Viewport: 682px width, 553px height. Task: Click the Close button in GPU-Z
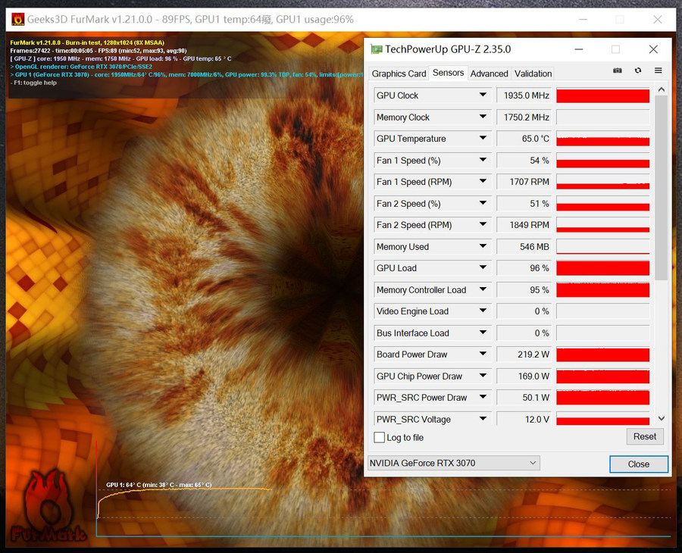pyautogui.click(x=638, y=464)
